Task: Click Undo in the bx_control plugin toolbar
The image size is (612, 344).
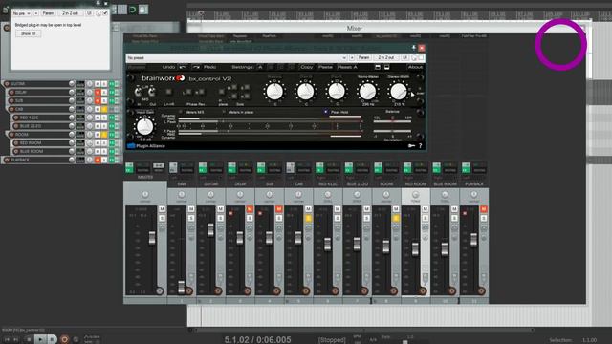Action: pyautogui.click(x=168, y=67)
